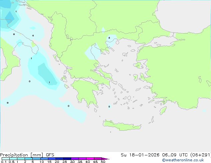Pick the 40–45 mm magenta legend swatch
Viewport: 211px width, 163px height.
[x=90, y=159]
